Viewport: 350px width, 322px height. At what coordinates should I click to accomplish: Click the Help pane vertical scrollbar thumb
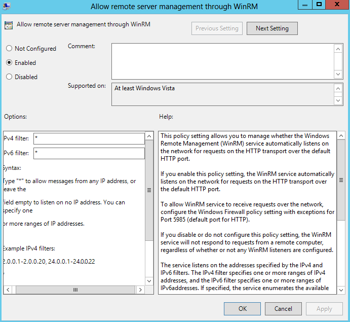click(x=341, y=180)
